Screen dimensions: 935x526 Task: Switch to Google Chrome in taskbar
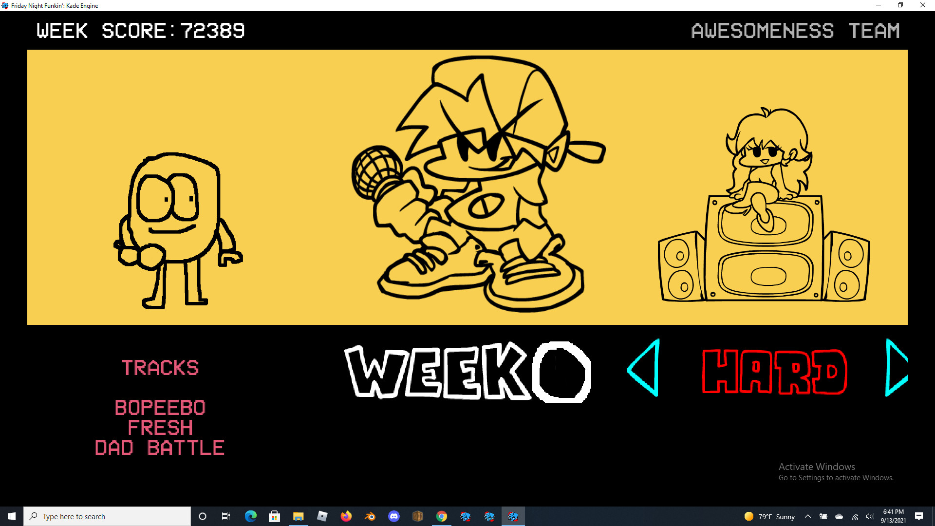(442, 516)
